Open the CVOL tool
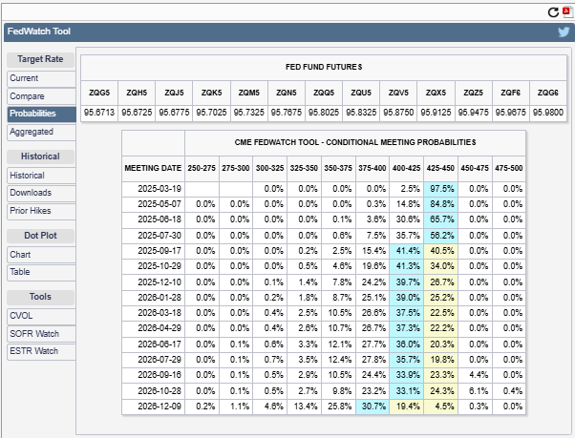This screenshot has height=438, width=575. [41, 316]
